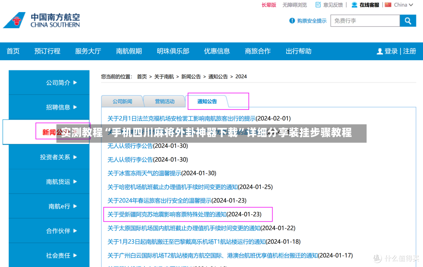The width and height of the screenshot is (423, 267).
Task: Click the ticket safety notice info icon
Action: 292,21
